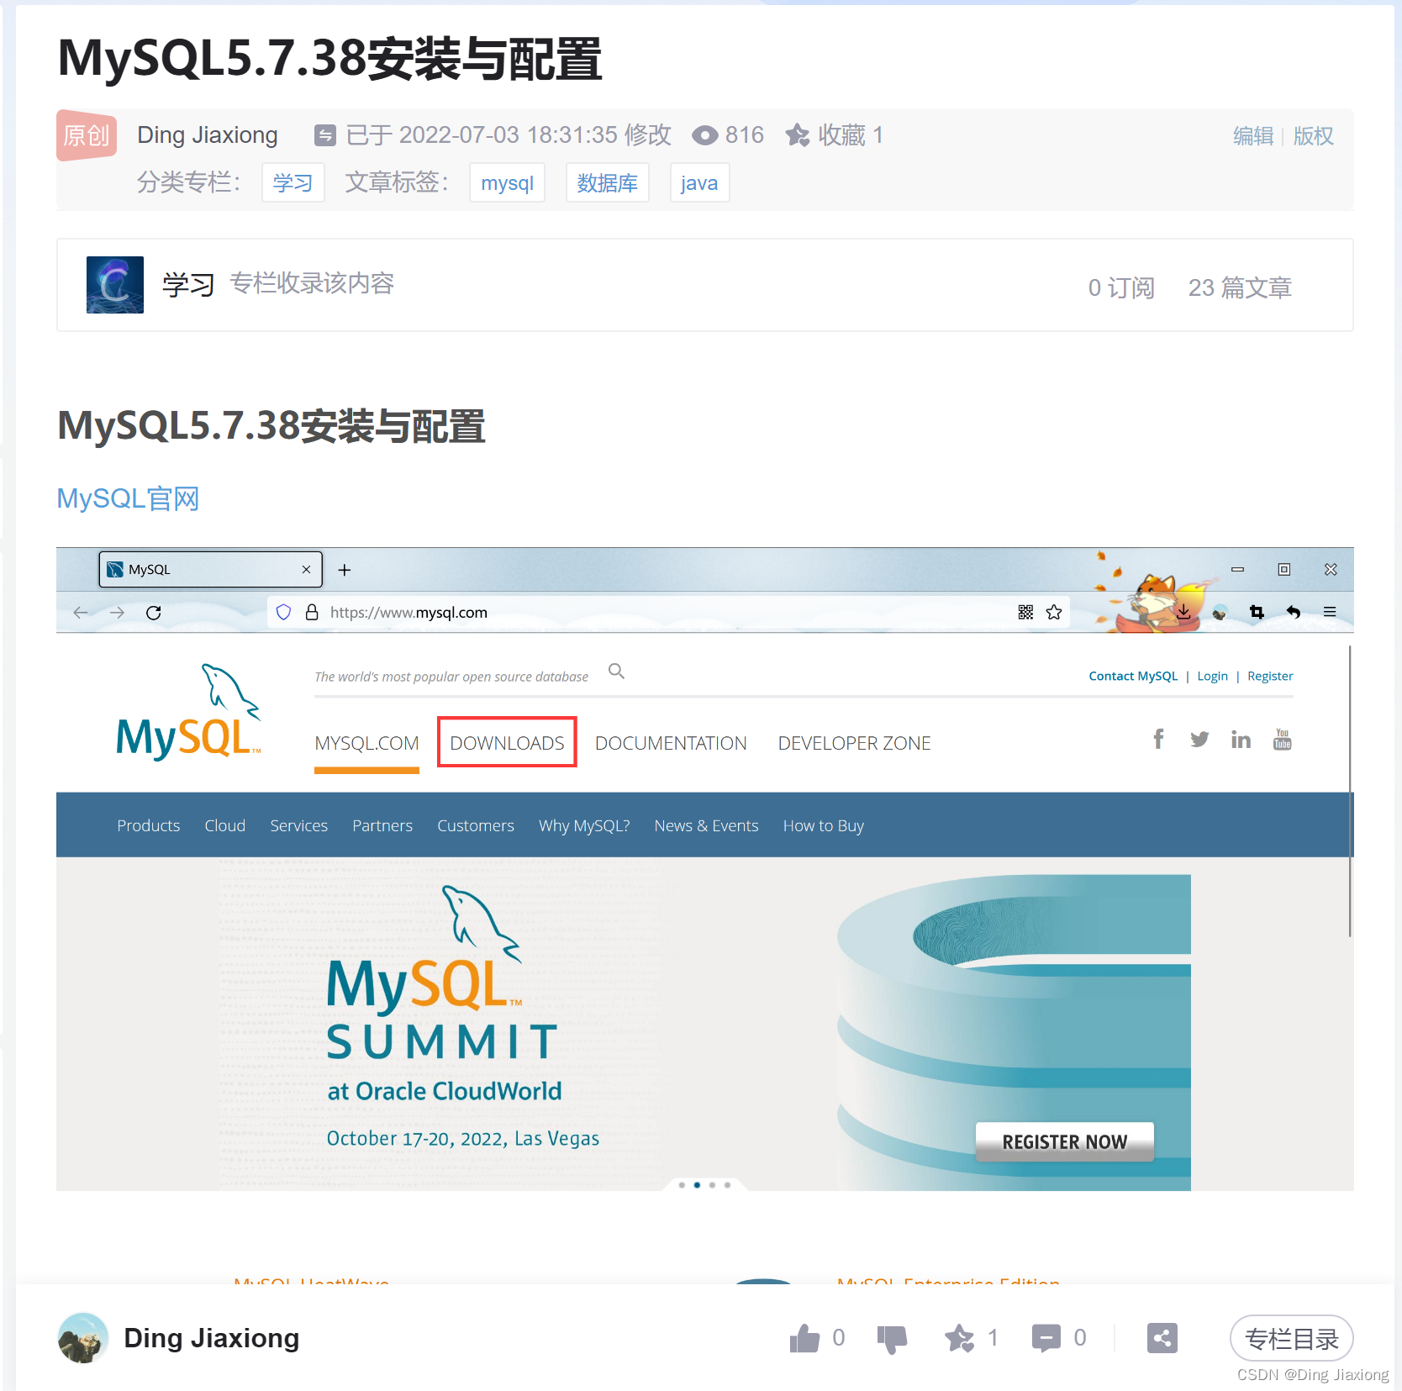The height and width of the screenshot is (1391, 1402).
Task: Open new browser tab with plus icon
Action: click(345, 570)
